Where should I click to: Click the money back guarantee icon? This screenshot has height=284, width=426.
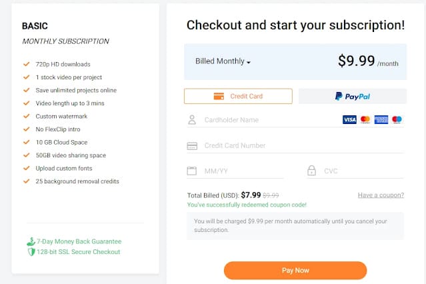[x=31, y=241]
